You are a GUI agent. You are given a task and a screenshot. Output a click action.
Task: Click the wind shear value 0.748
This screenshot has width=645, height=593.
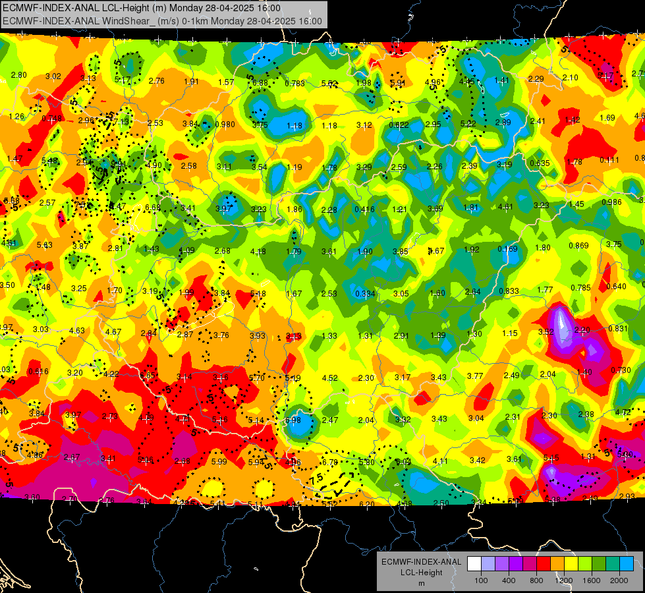pos(52,119)
